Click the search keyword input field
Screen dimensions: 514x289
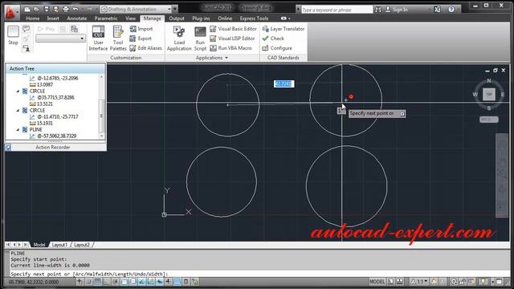point(337,10)
